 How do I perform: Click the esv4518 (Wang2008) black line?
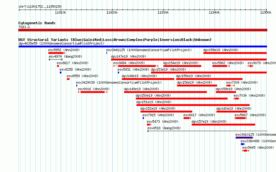pos(207,131)
